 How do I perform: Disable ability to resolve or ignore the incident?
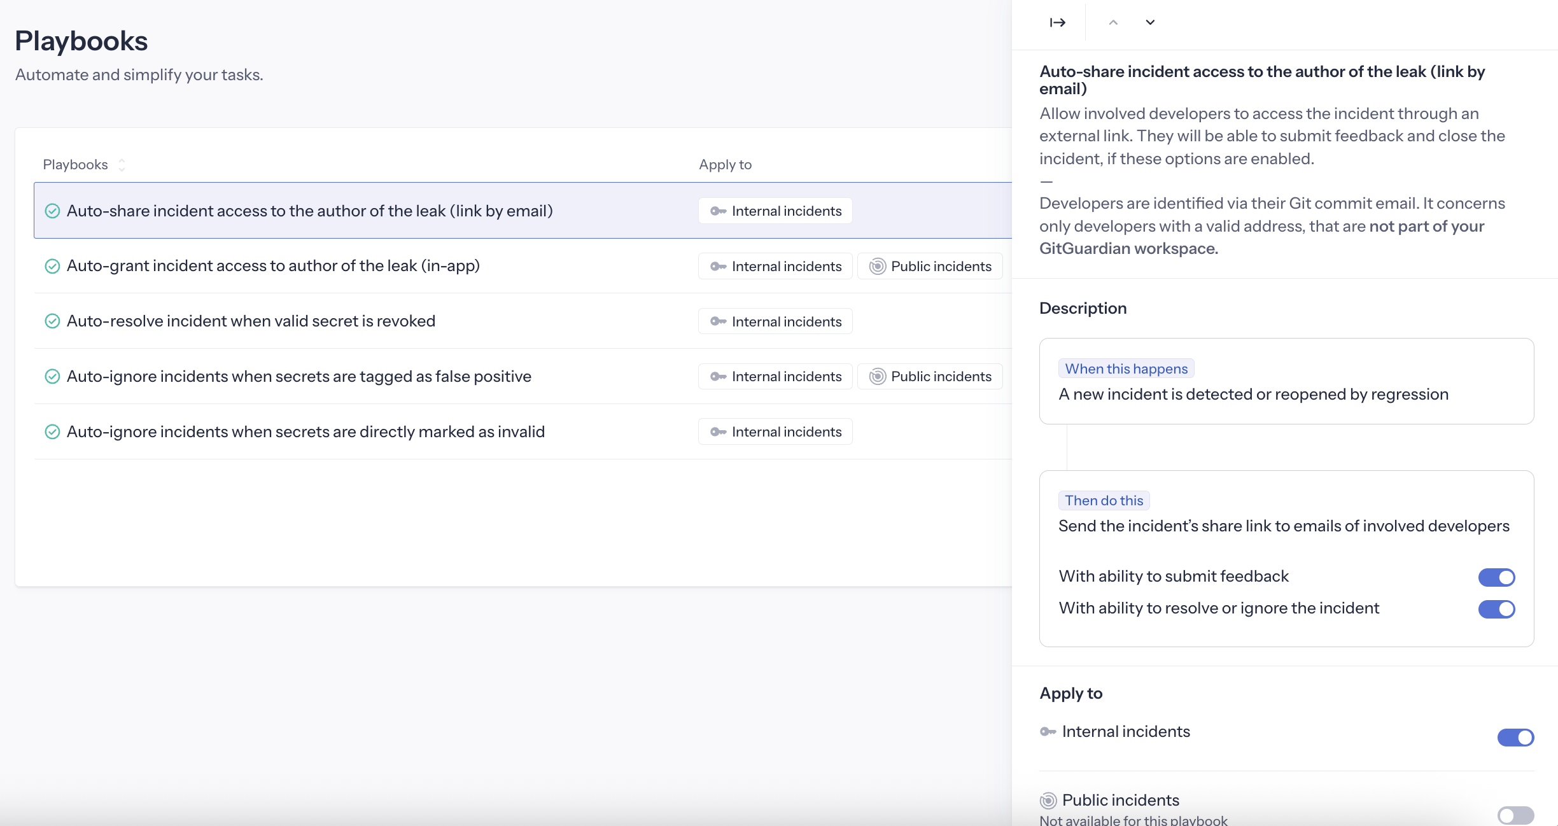pyautogui.click(x=1497, y=609)
